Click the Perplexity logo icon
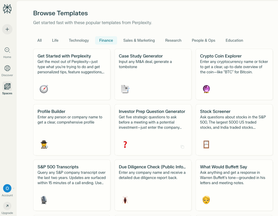This screenshot has height=216, width=278. coord(7,9)
